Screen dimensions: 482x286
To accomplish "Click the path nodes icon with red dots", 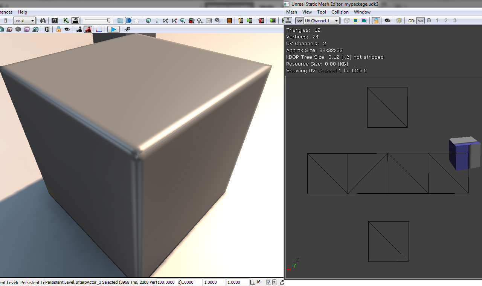I will pyautogui.click(x=174, y=21).
